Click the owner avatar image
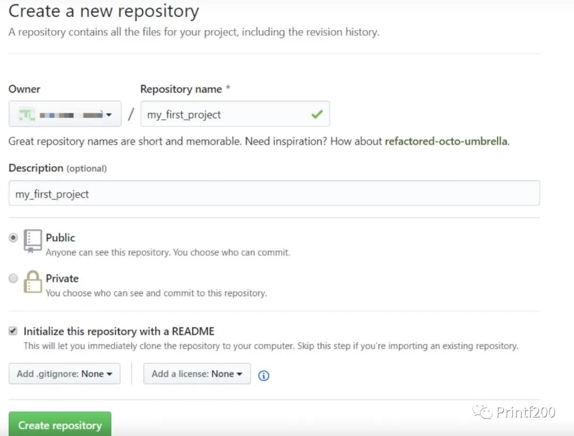Screen dimensions: 574x436 (x=26, y=114)
